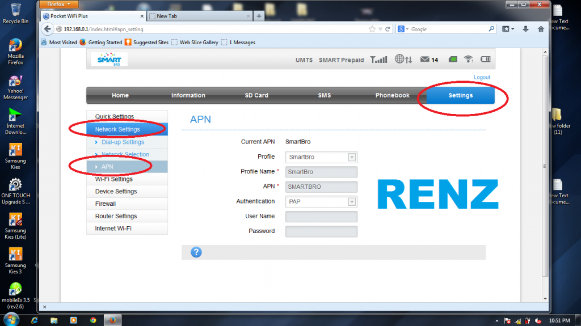The height and width of the screenshot is (326, 581).
Task: Check the signal strength bars icon
Action: (378, 60)
